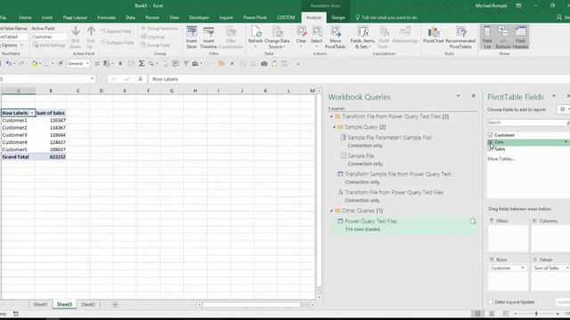
Task: Select the Sheet1 worksheet tab
Action: point(40,304)
